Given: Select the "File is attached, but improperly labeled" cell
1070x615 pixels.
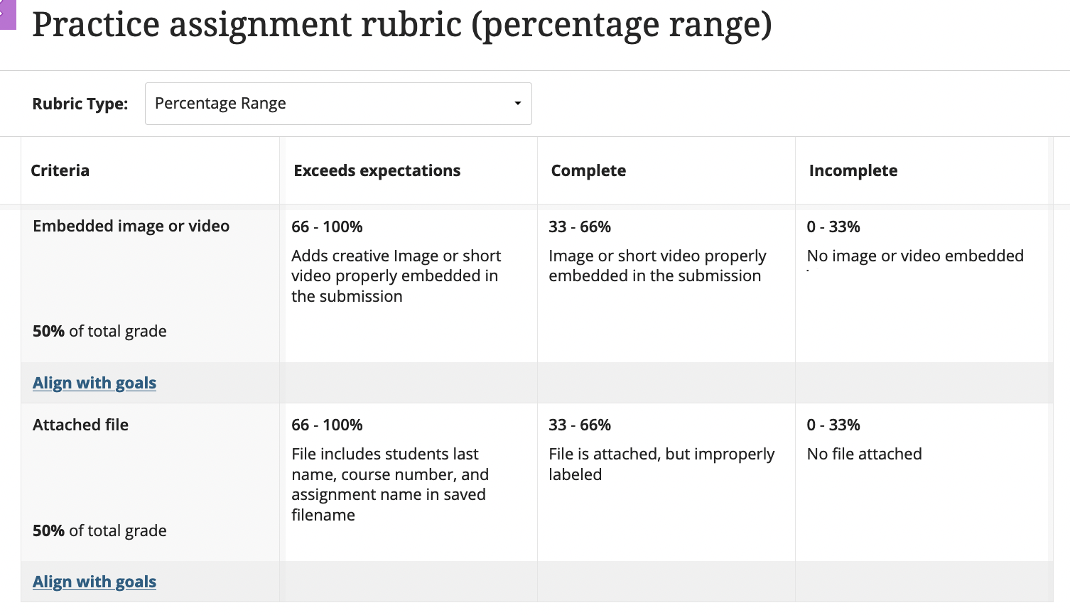Looking at the screenshot, I should 661,464.
